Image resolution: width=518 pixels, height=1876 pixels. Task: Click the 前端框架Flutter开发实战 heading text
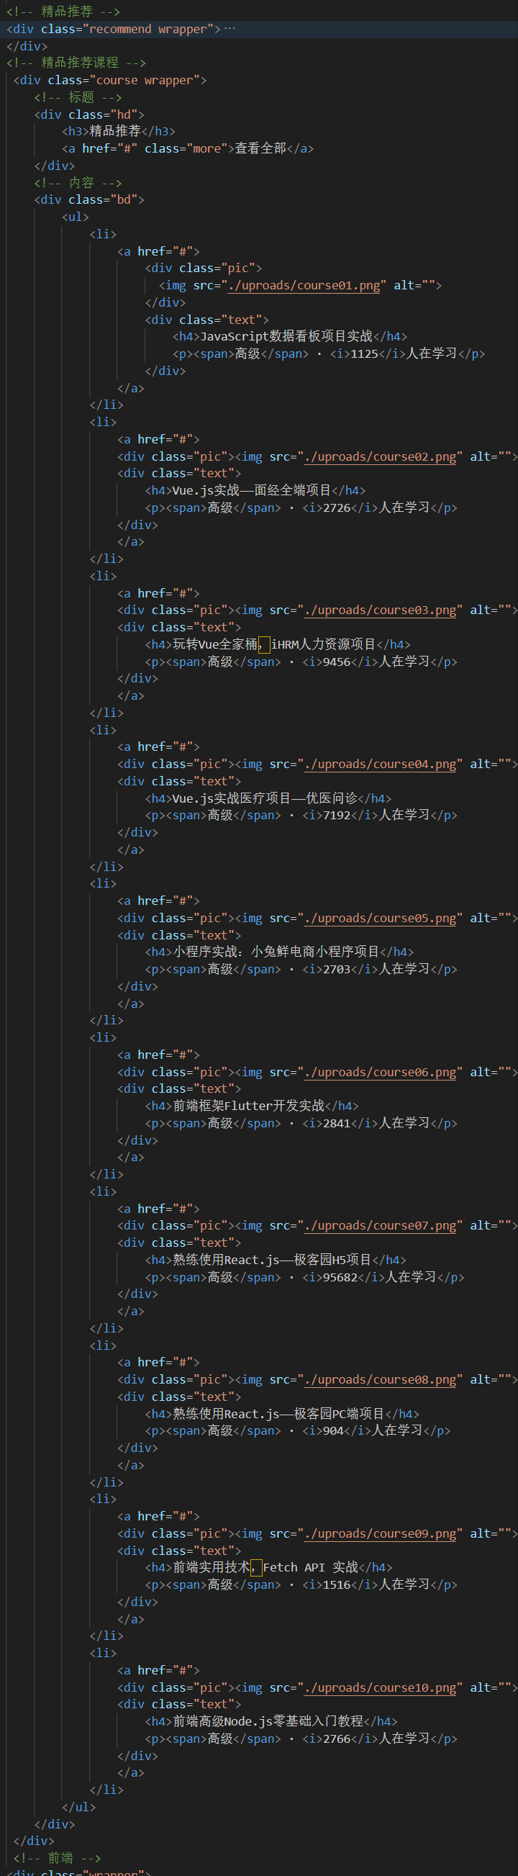tap(249, 1106)
